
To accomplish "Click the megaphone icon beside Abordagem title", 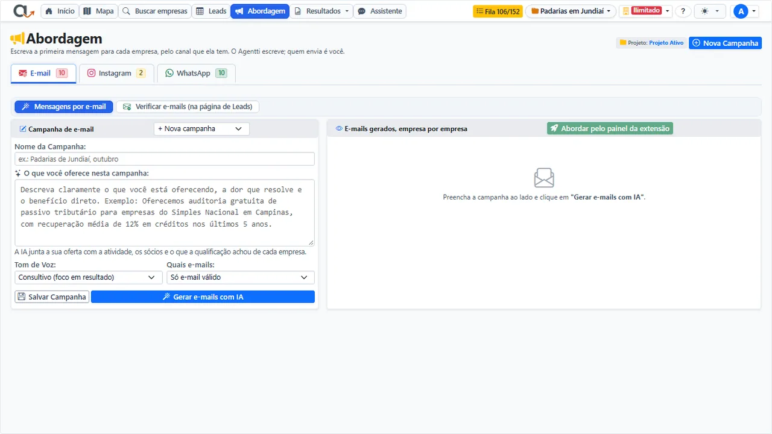I will (17, 39).
